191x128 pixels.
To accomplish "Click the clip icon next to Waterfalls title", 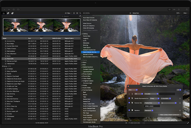I will 130,13.
